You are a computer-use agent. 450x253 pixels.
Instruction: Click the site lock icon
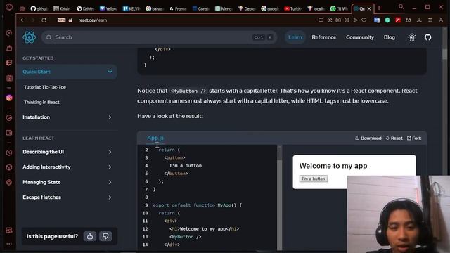point(70,20)
